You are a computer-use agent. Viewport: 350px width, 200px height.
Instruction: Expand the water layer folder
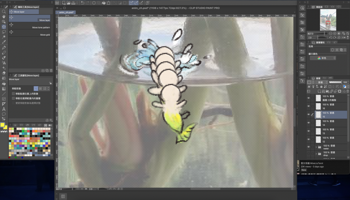(x=316, y=147)
